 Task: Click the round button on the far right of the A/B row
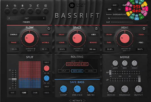(45, 11)
